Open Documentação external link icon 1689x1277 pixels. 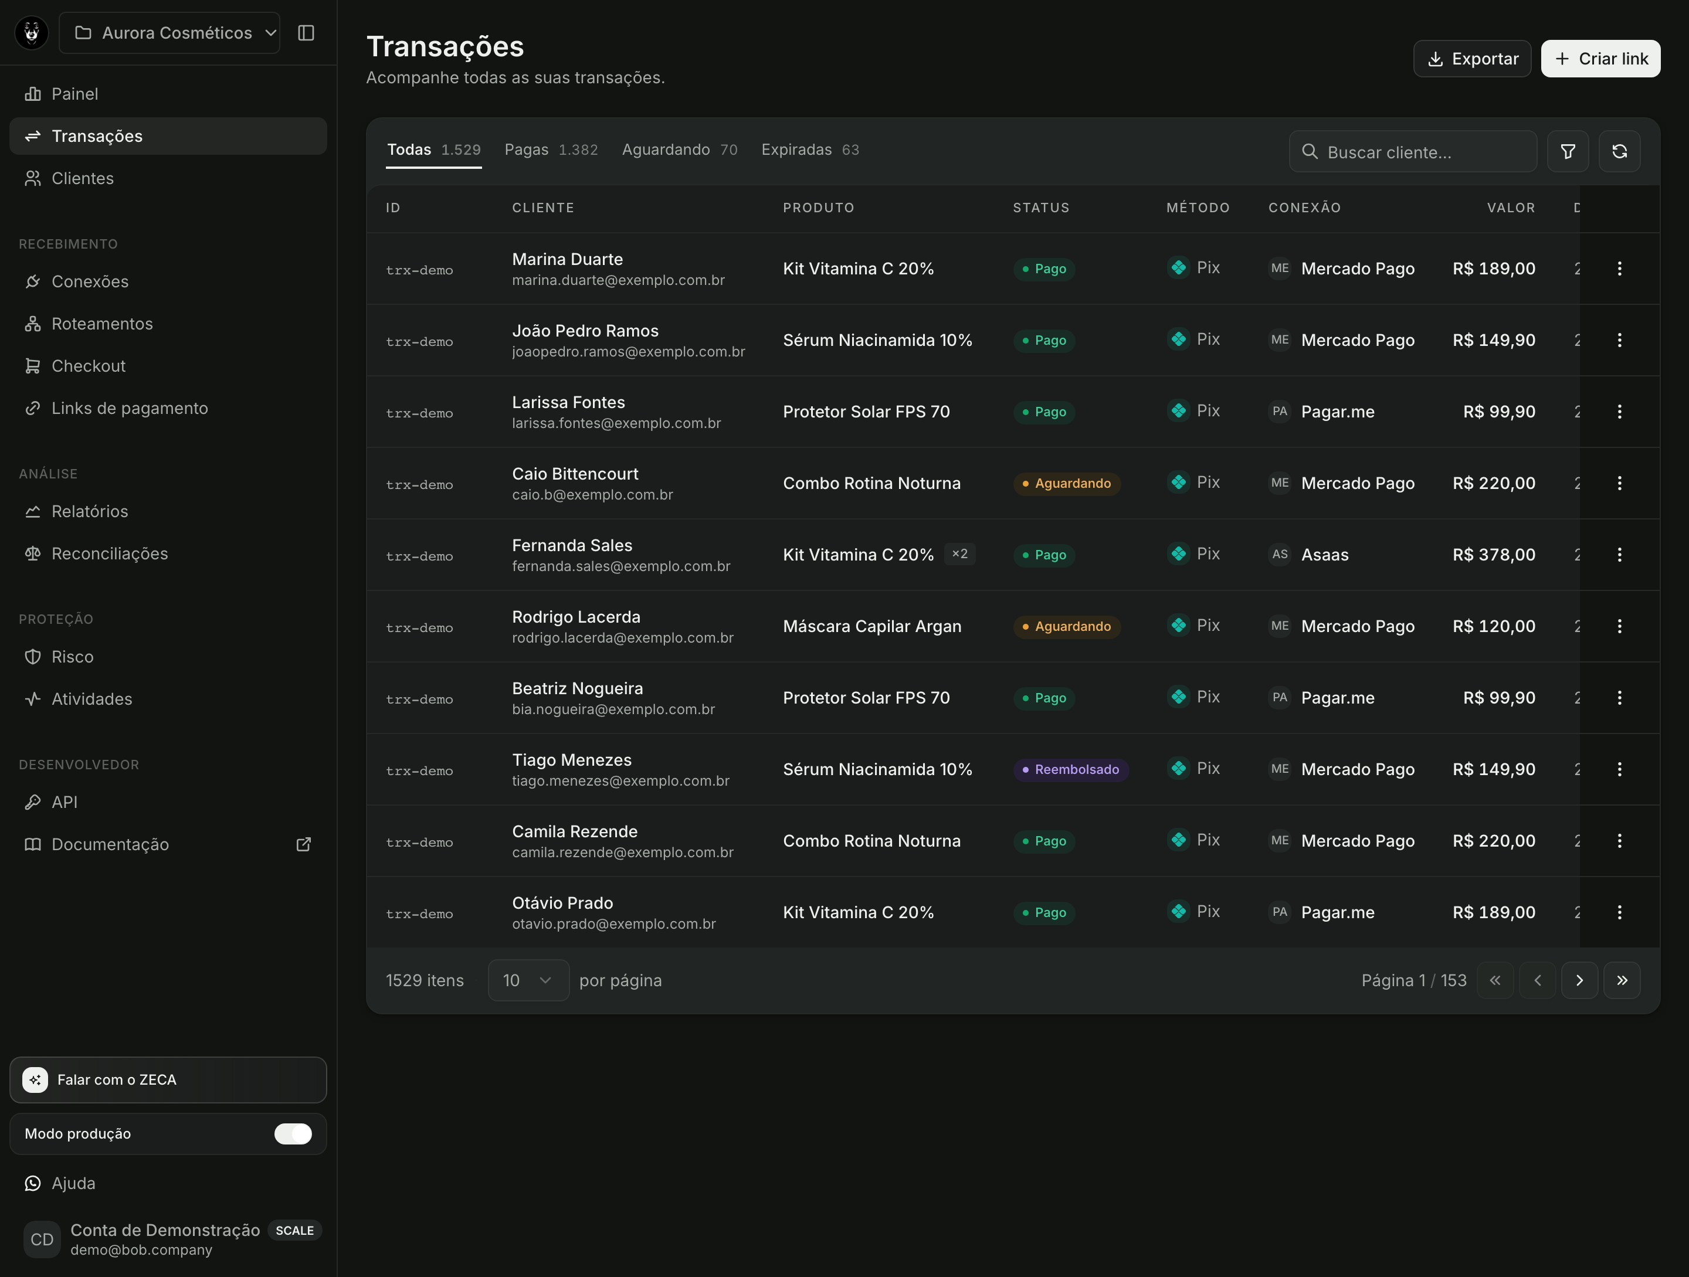[303, 844]
